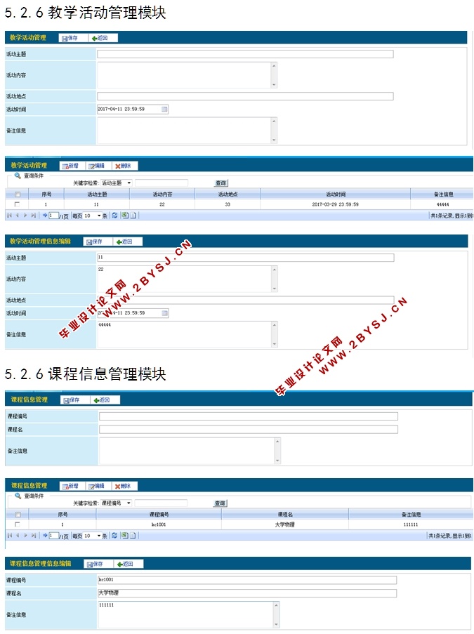Screen dimensions: 474x634
Task: Go to next page of 教学活动管理 list
Action: click(x=25, y=216)
